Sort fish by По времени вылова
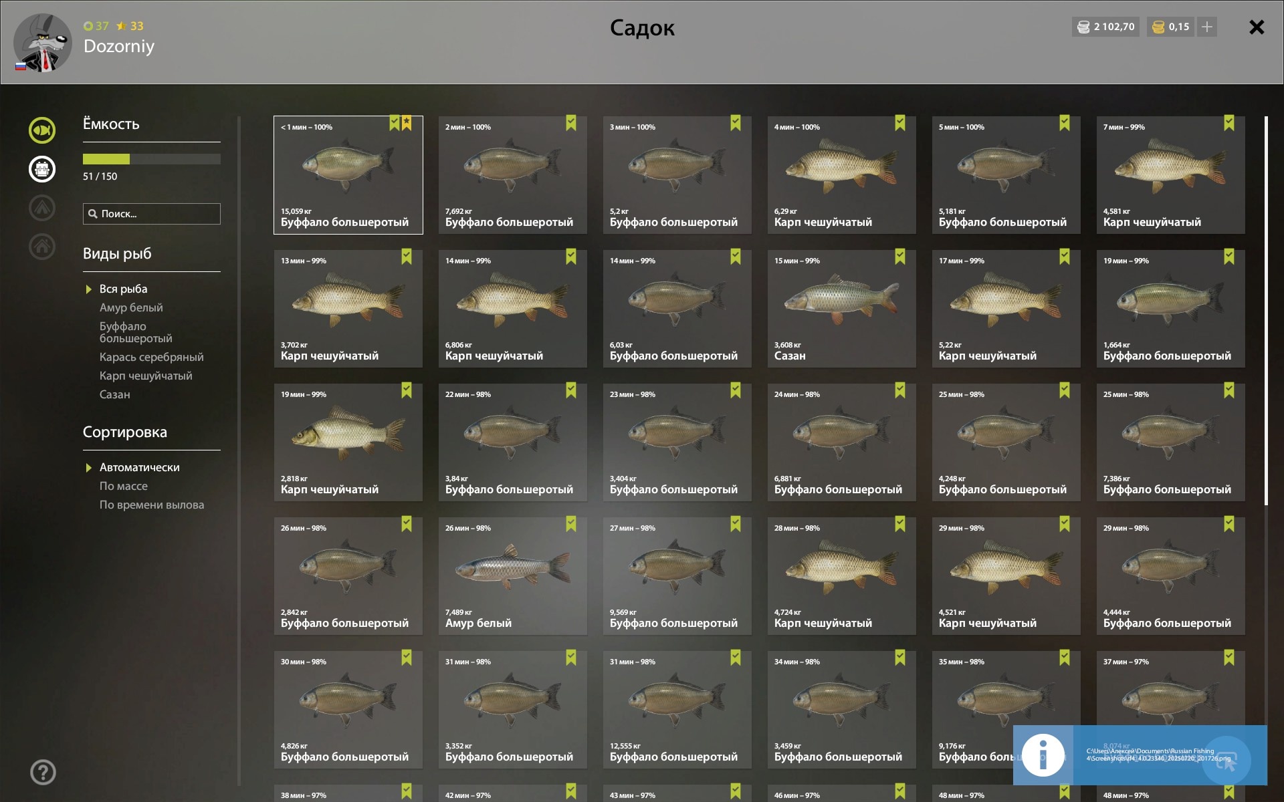This screenshot has height=802, width=1284. (x=152, y=505)
